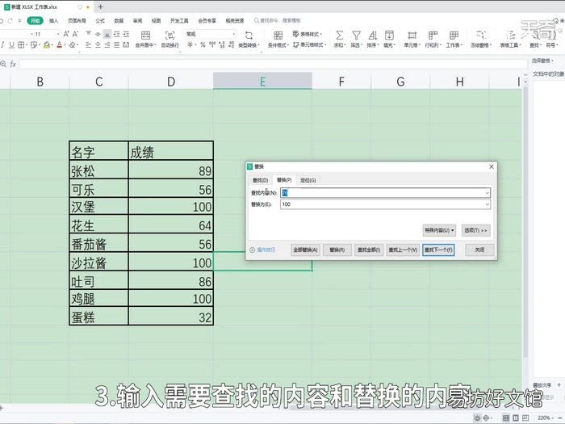Expand the 选项(T) >> dialog options
565x424 pixels.
pos(475,230)
